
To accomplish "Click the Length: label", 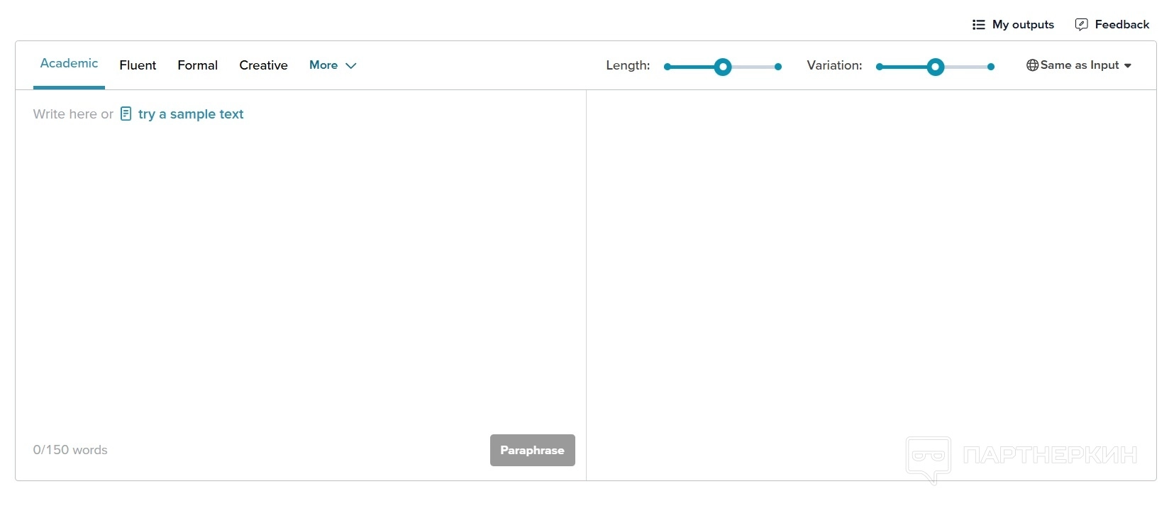I will coord(628,65).
